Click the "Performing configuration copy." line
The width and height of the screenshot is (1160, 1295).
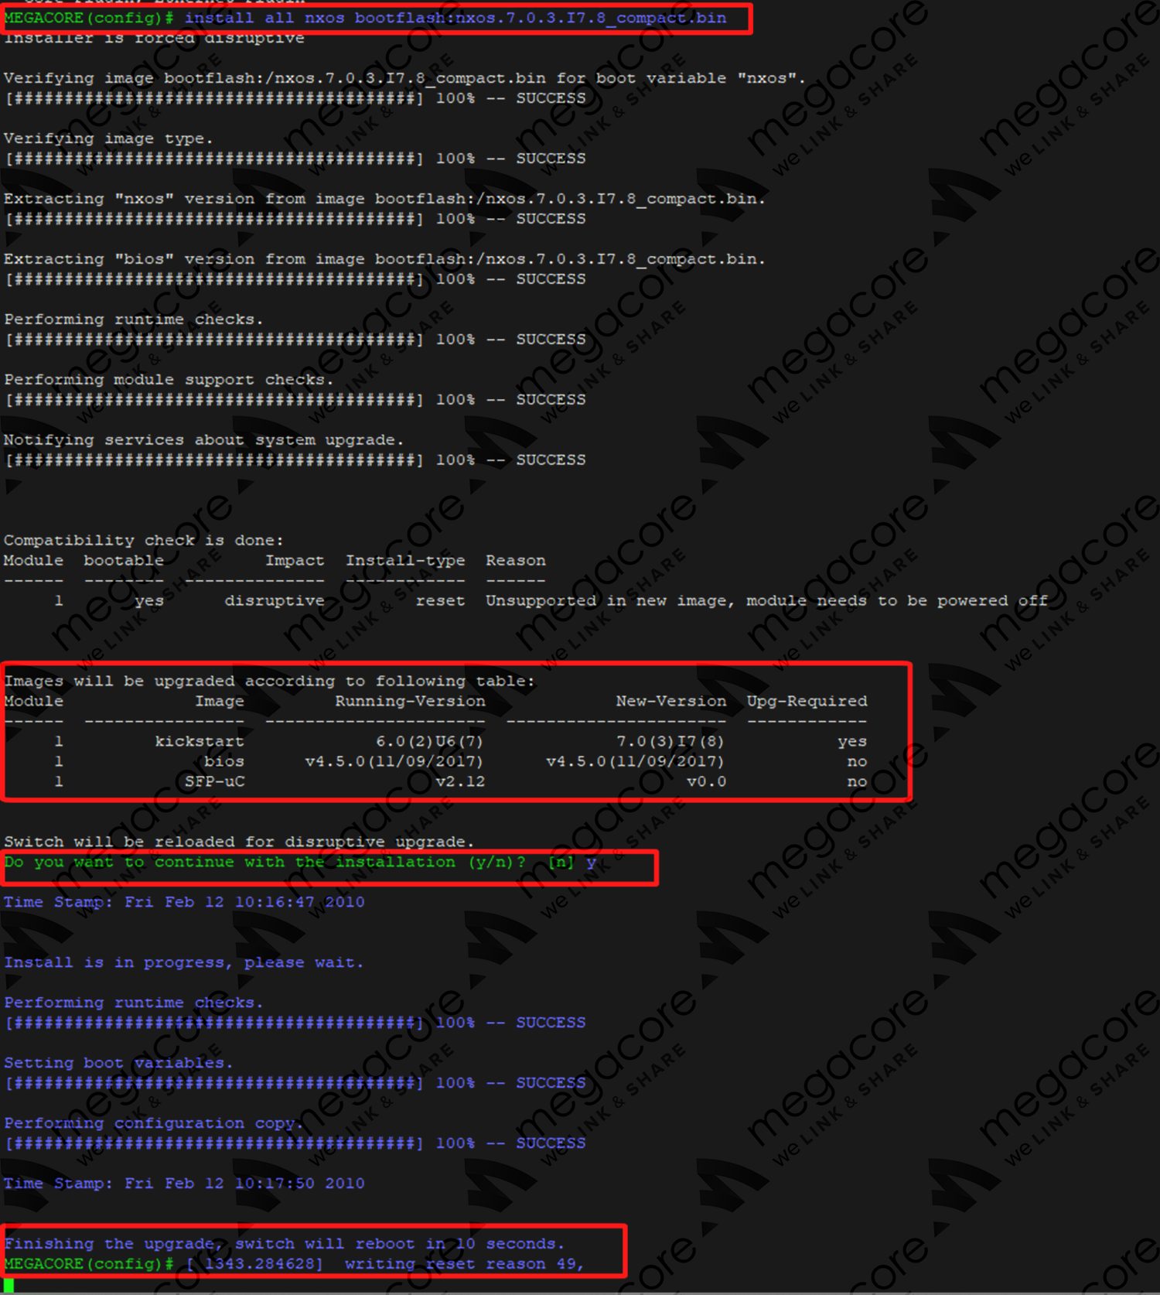pyautogui.click(x=154, y=1124)
